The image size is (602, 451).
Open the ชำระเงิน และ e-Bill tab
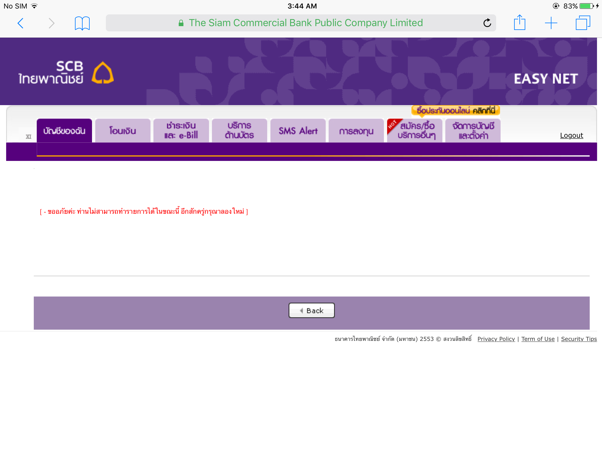click(x=181, y=131)
